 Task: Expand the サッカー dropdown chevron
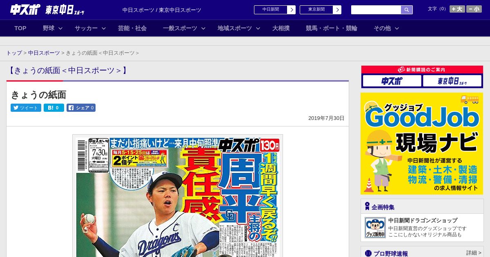pyautogui.click(x=104, y=28)
